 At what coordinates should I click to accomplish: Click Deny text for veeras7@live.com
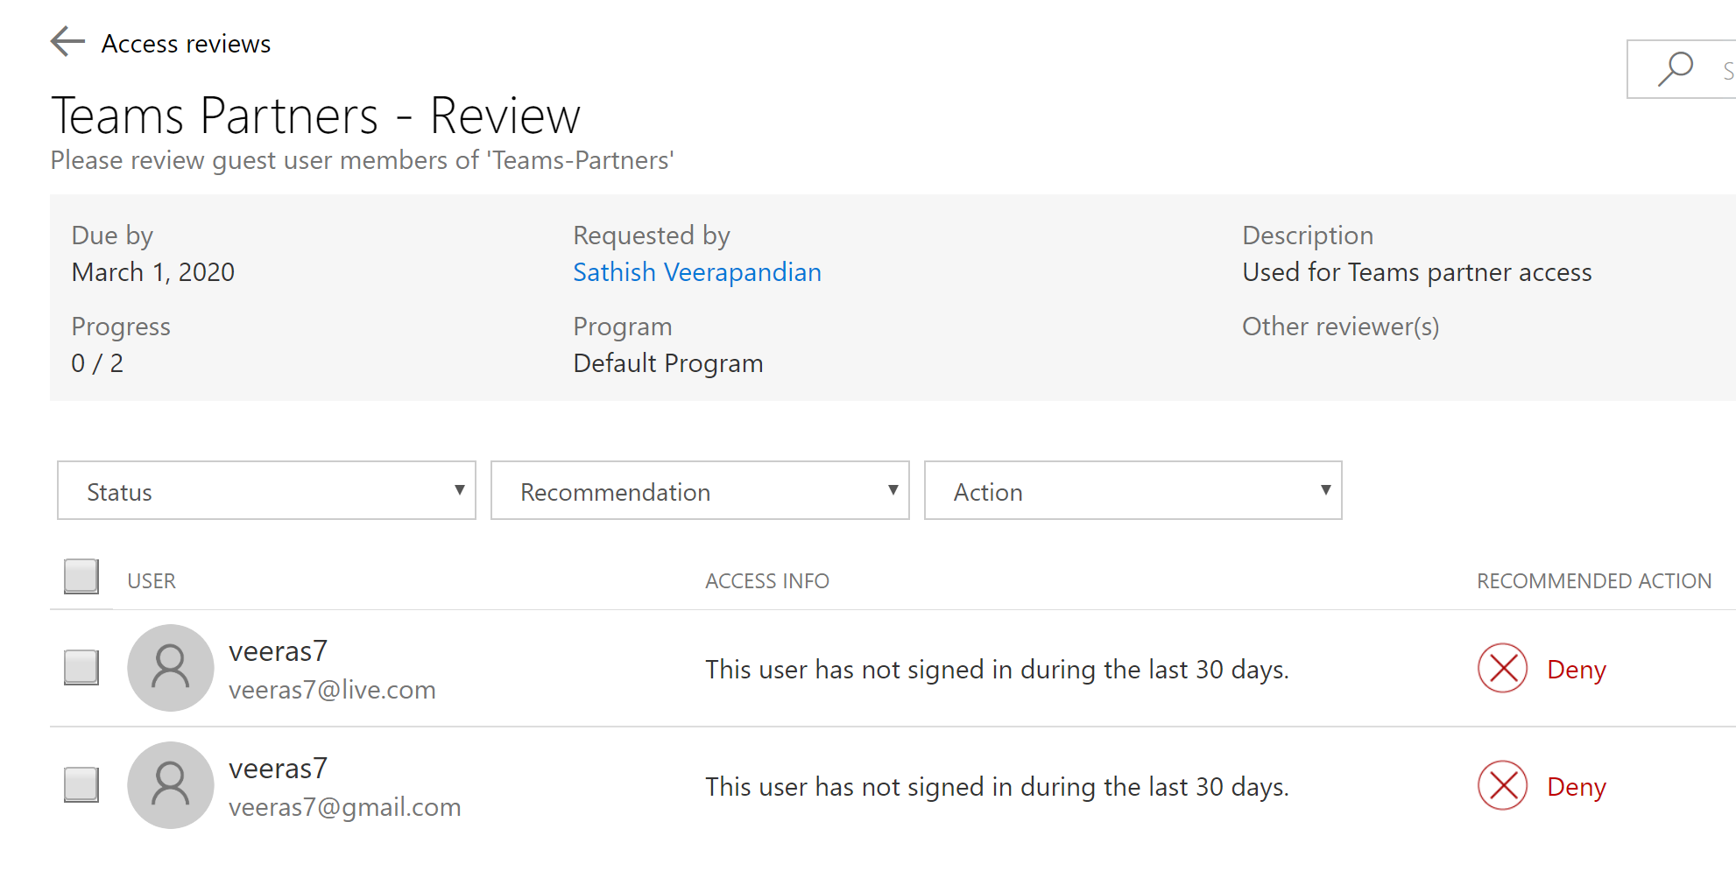click(1577, 670)
